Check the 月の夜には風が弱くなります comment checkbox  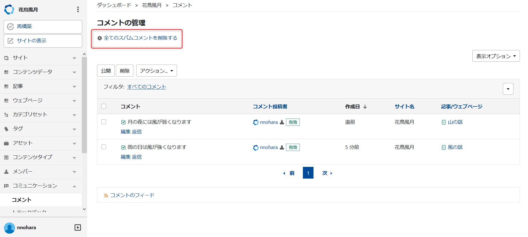pos(104,122)
